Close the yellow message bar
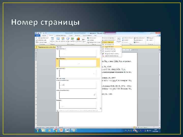 159,47
